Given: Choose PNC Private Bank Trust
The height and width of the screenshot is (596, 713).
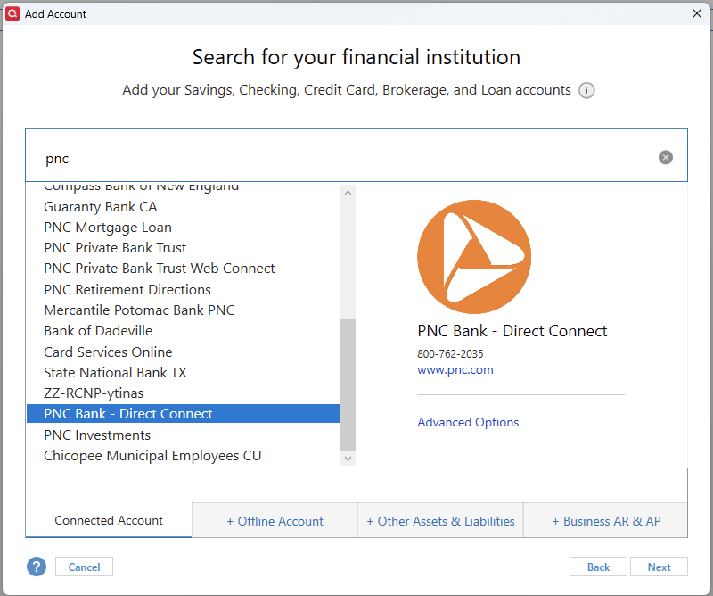Looking at the screenshot, I should (115, 248).
